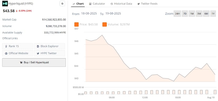Open the Block Explorer link
The width and height of the screenshot is (218, 101).
[x=49, y=46]
